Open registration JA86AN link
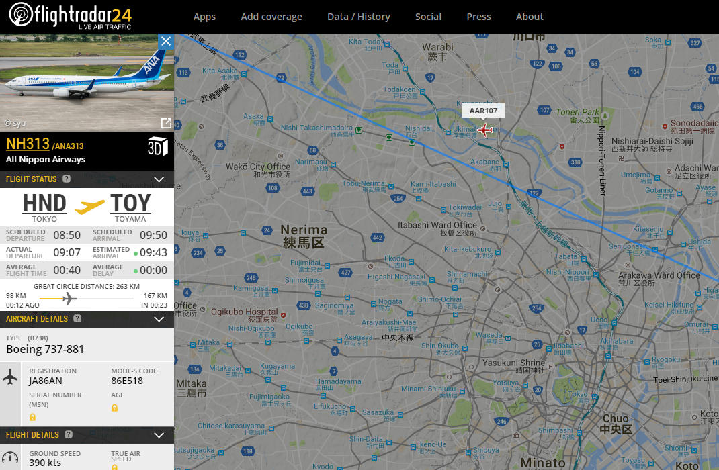The image size is (719, 470). pos(46,381)
